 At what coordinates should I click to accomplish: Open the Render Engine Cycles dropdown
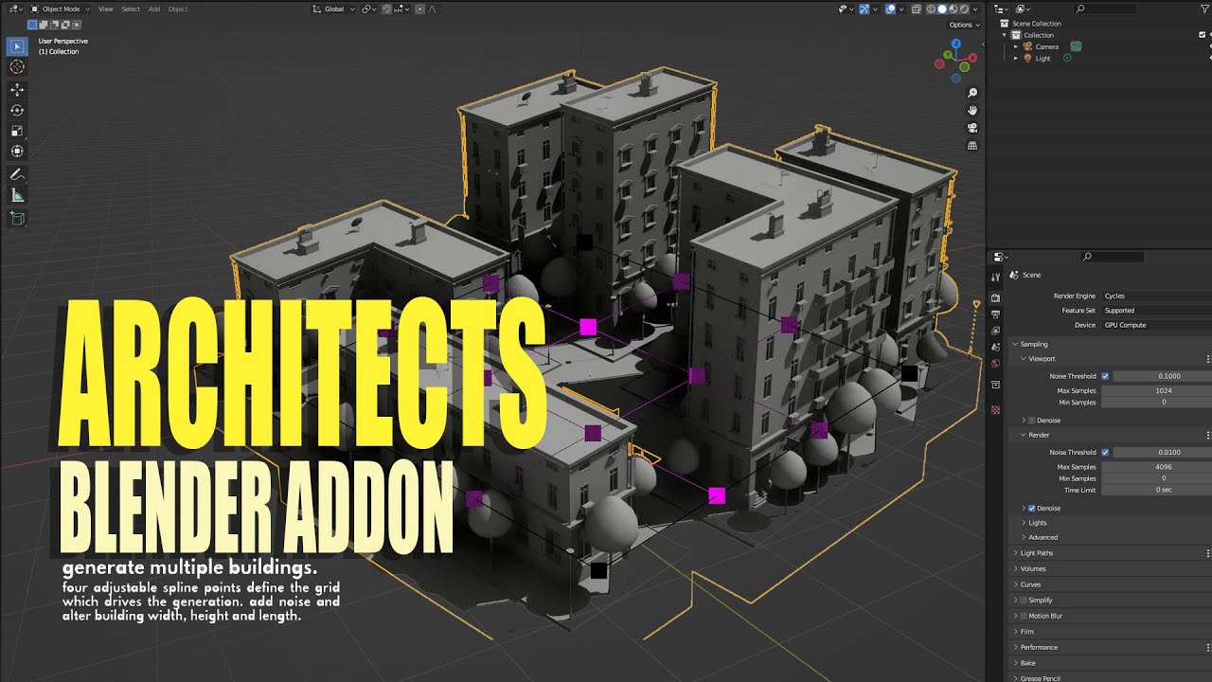pos(1156,296)
